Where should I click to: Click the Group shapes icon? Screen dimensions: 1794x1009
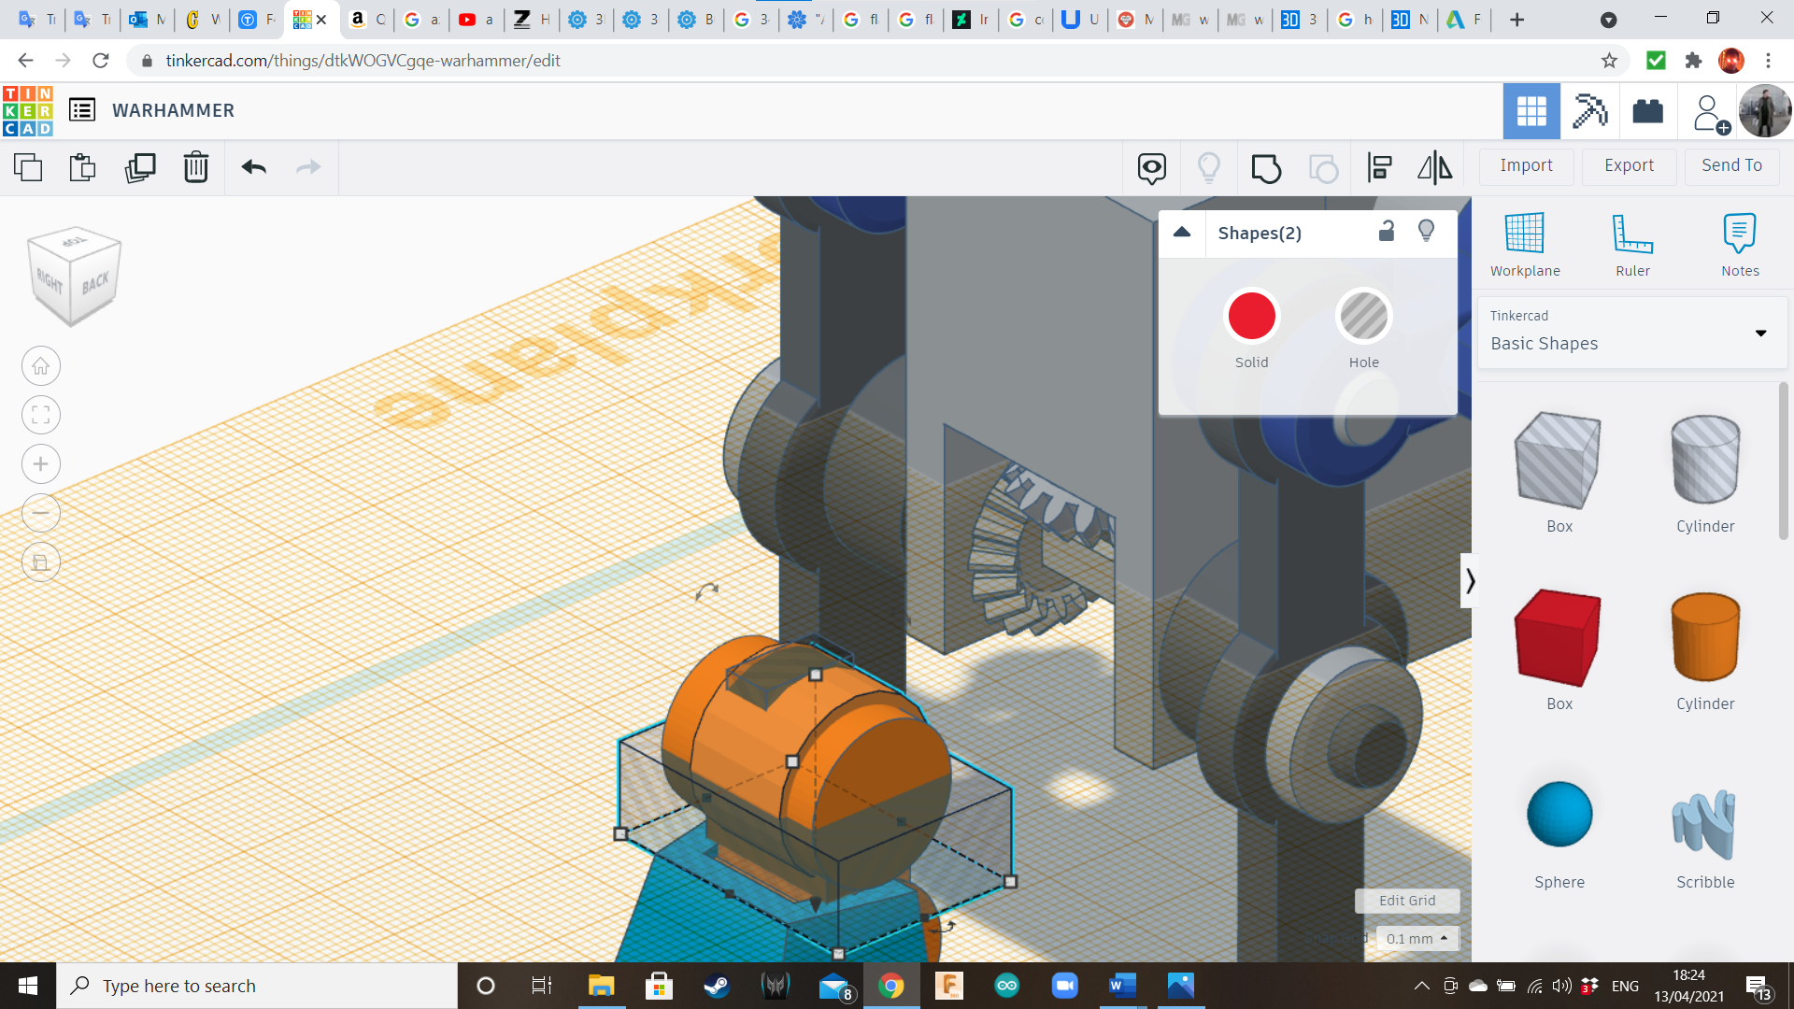tap(1266, 168)
